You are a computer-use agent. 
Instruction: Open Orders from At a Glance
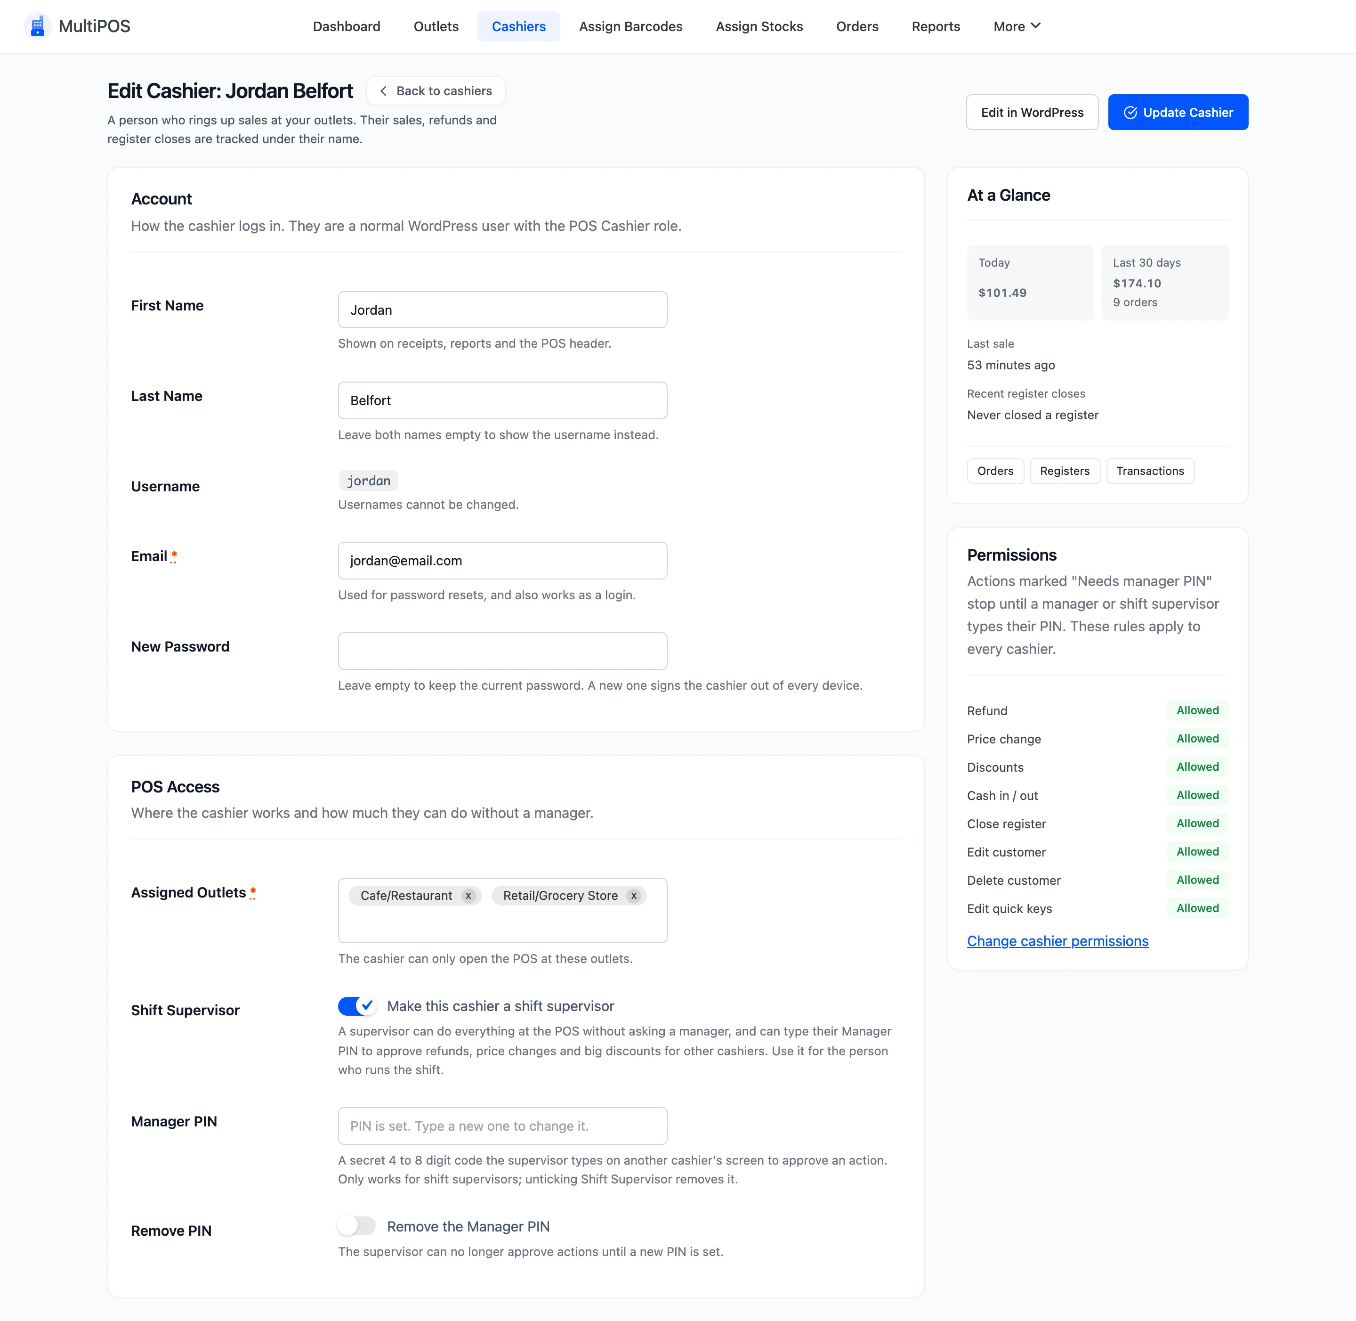click(995, 471)
